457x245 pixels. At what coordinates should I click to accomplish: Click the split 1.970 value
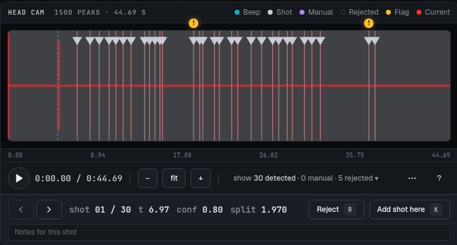pos(259,209)
